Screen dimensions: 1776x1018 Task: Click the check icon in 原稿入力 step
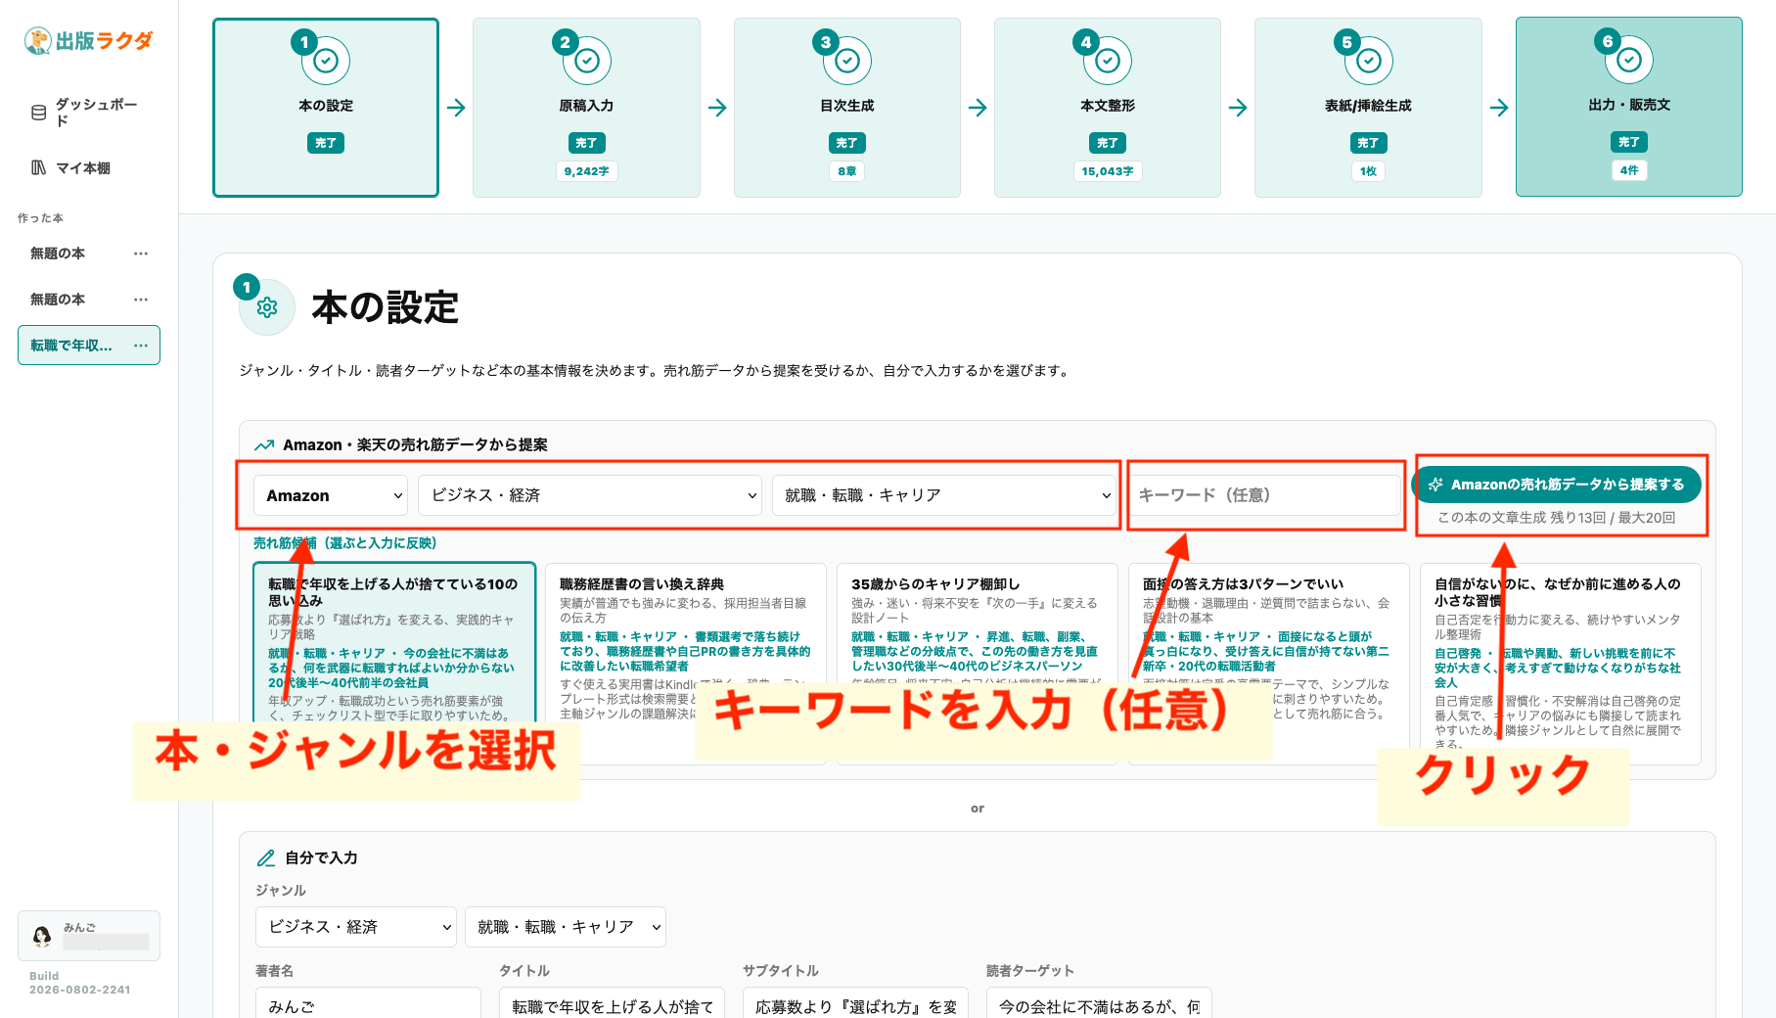[587, 61]
